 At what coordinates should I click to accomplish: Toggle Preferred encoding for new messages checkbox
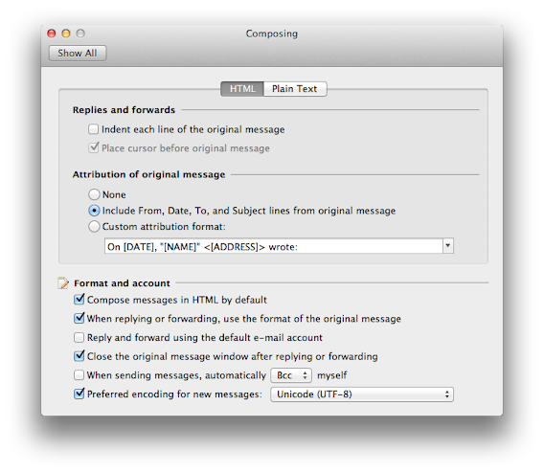tap(79, 394)
